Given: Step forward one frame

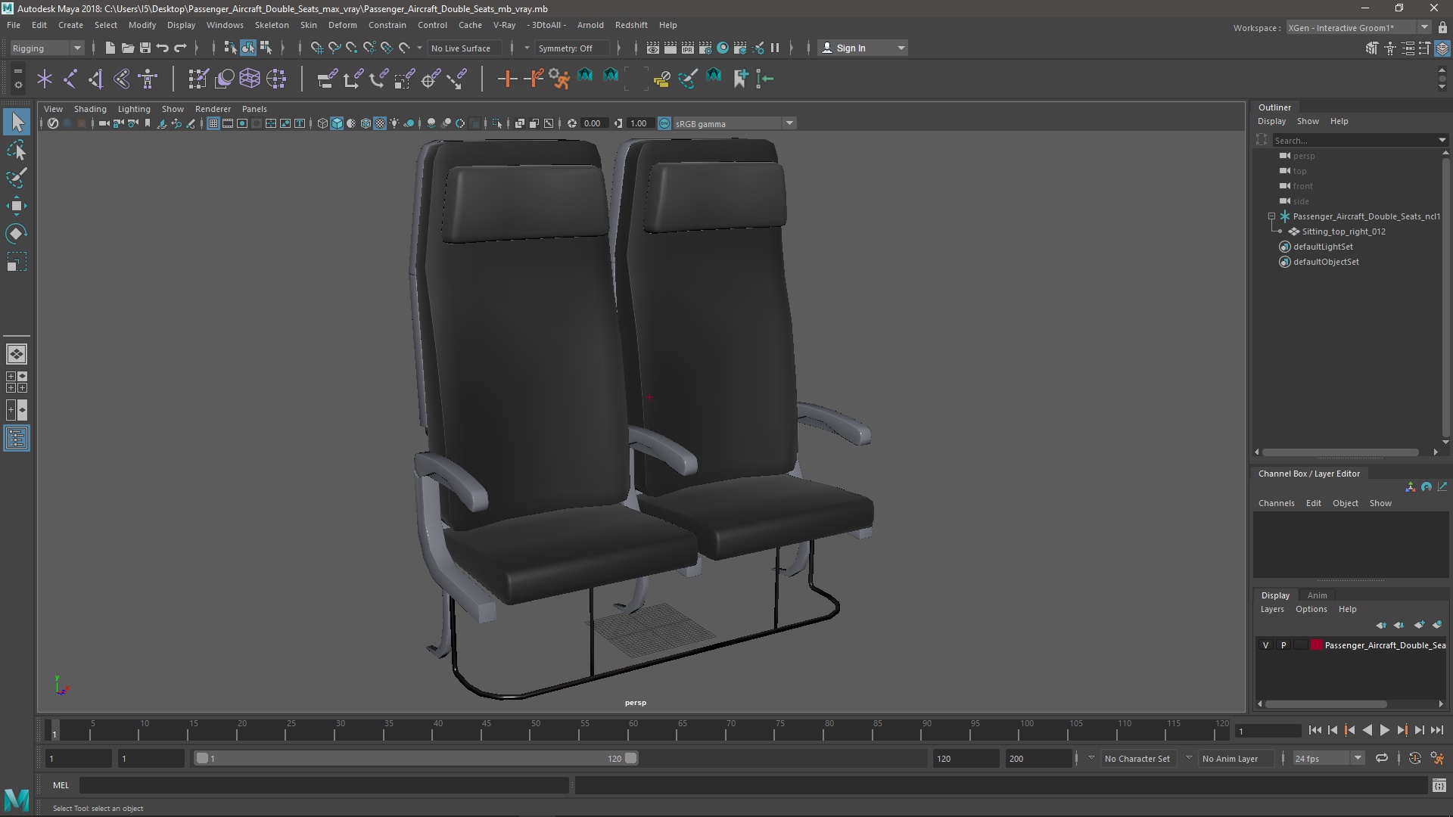Looking at the screenshot, I should point(1420,730).
